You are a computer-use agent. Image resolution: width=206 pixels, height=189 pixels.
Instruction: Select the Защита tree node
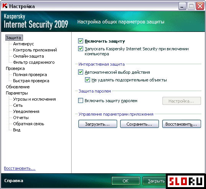(14, 38)
